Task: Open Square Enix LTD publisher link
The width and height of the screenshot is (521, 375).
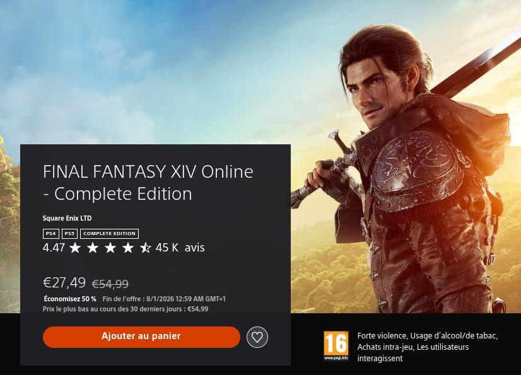Action: [x=67, y=218]
